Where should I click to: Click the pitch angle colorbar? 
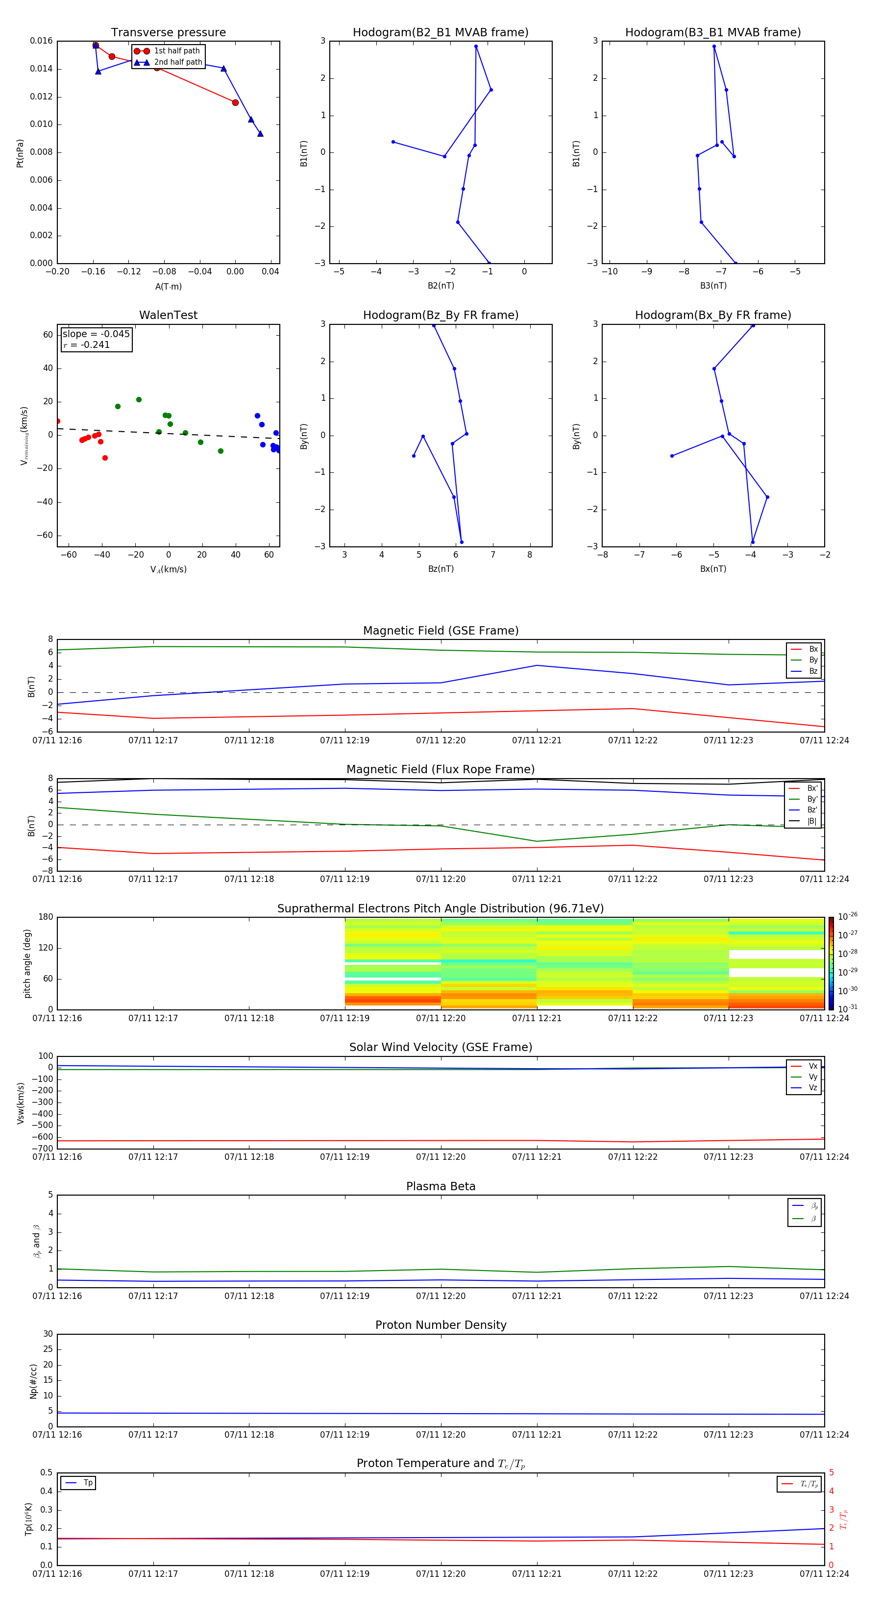click(x=831, y=963)
